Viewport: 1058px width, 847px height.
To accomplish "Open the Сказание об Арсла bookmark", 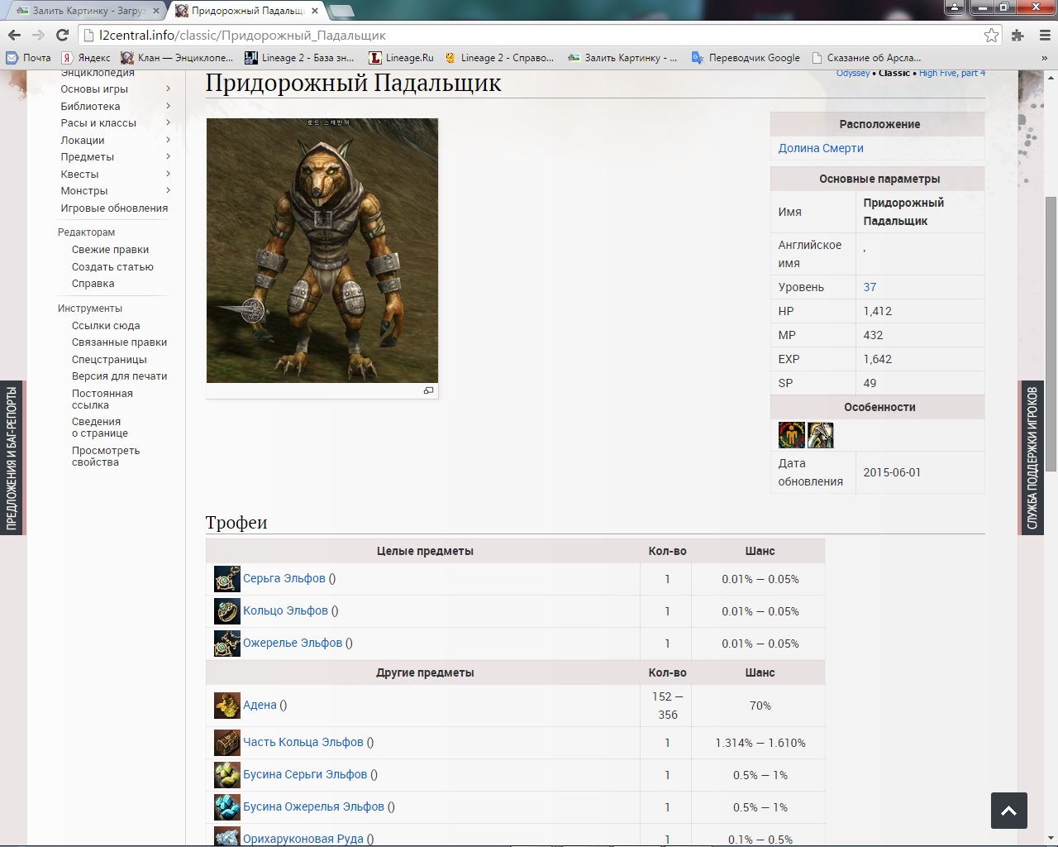I will 866,58.
